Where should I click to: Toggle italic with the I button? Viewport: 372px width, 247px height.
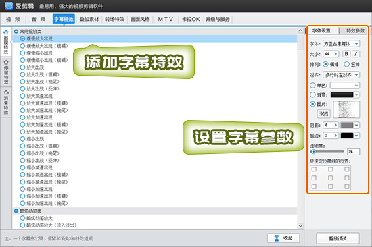click(x=356, y=54)
